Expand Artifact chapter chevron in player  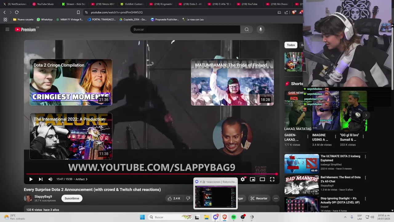tap(86, 179)
